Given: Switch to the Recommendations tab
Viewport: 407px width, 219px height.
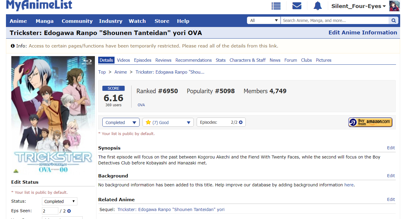Looking at the screenshot, I should (194, 60).
